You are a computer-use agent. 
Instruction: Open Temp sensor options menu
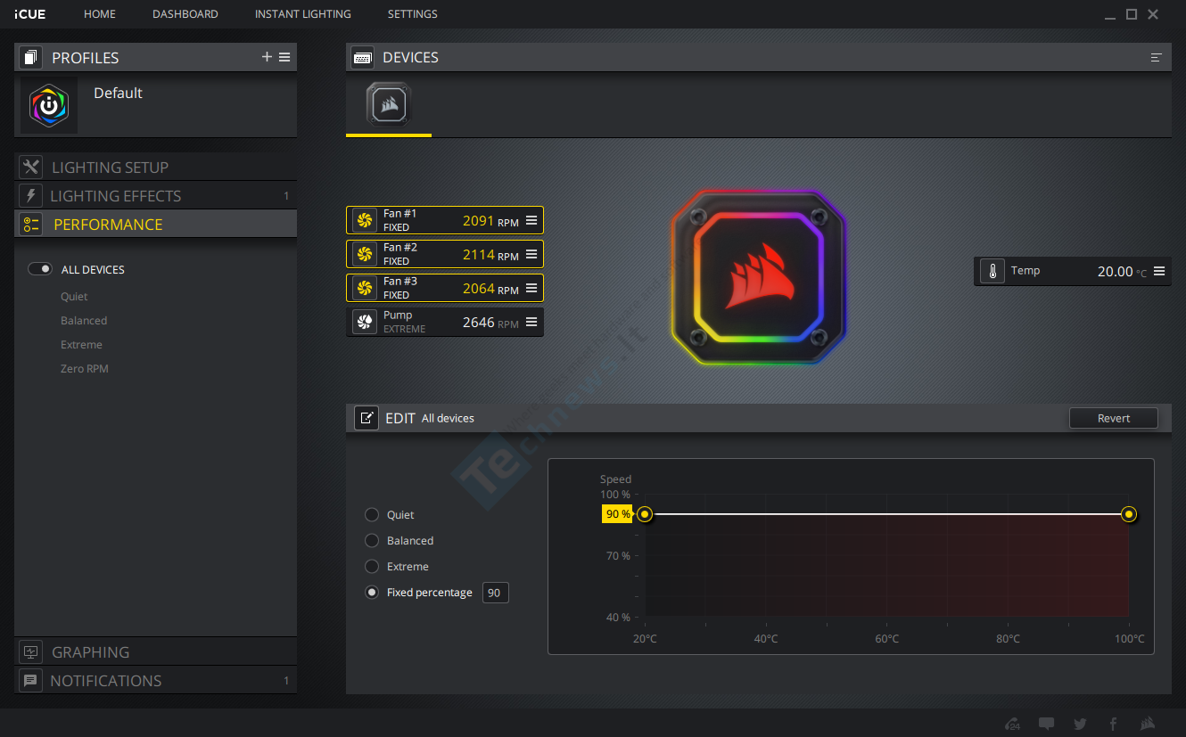(x=1159, y=271)
